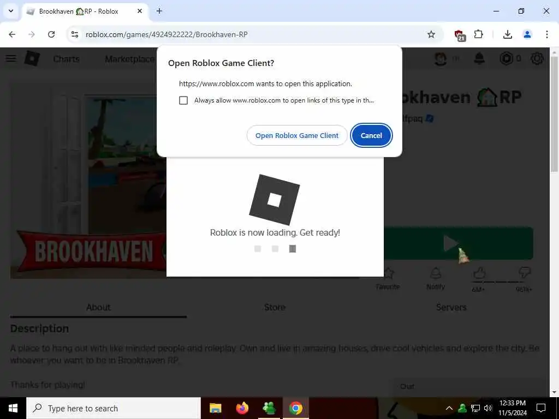
Task: Click the green Play button
Action: [x=458, y=243]
